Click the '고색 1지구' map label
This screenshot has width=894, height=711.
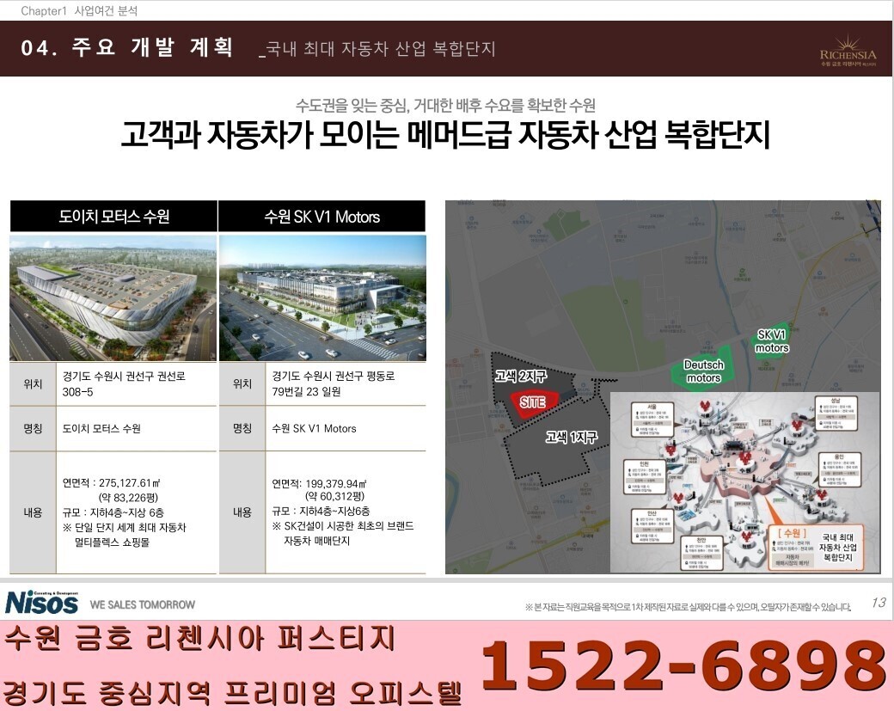[x=572, y=437]
